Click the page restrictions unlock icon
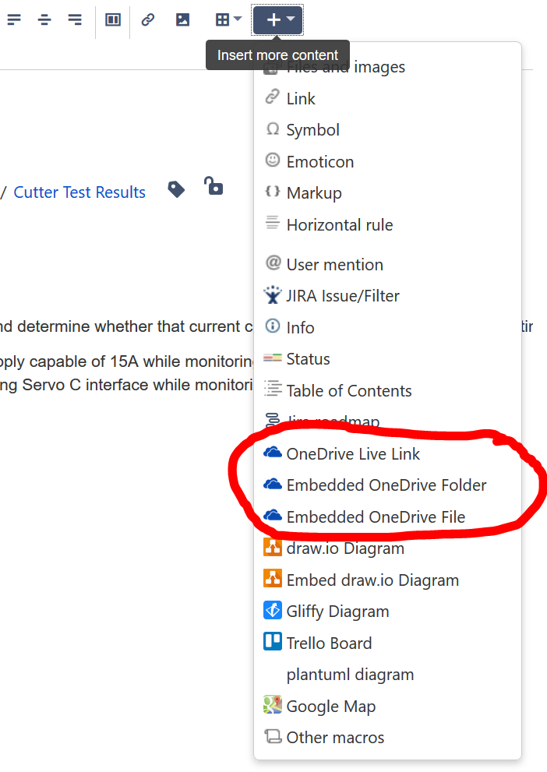Image resolution: width=547 pixels, height=772 pixels. (214, 186)
